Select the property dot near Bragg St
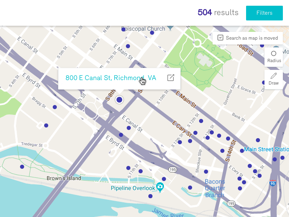The width and height of the screenshot is (289, 217). tap(55, 107)
